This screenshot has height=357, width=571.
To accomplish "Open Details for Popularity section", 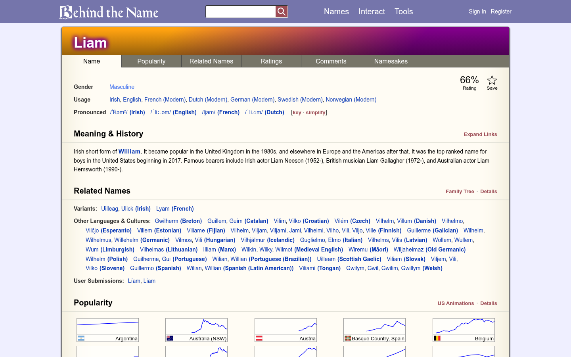I will (489, 303).
